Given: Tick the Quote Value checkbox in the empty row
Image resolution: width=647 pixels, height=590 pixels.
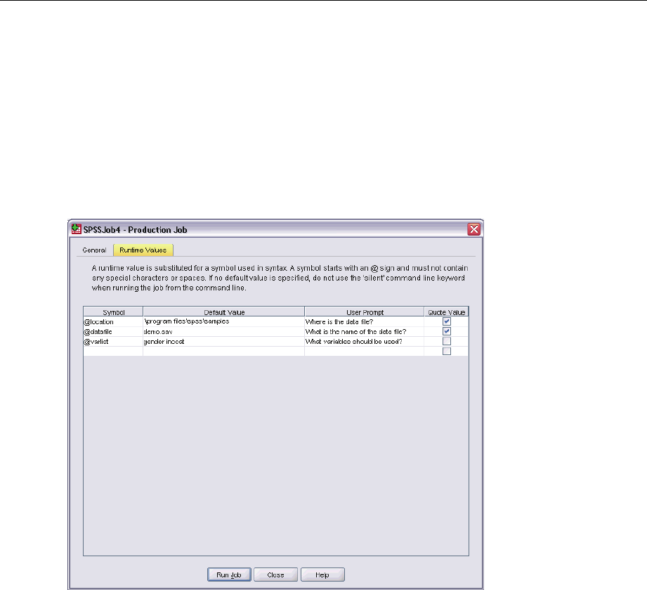Looking at the screenshot, I should coord(447,351).
